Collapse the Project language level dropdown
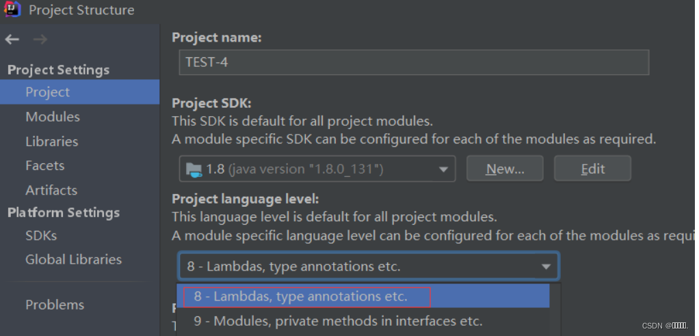 click(546, 266)
